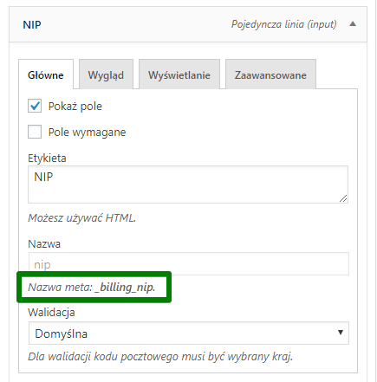The height and width of the screenshot is (382, 377).
Task: Click the Walidacja field label
Action: point(51,313)
